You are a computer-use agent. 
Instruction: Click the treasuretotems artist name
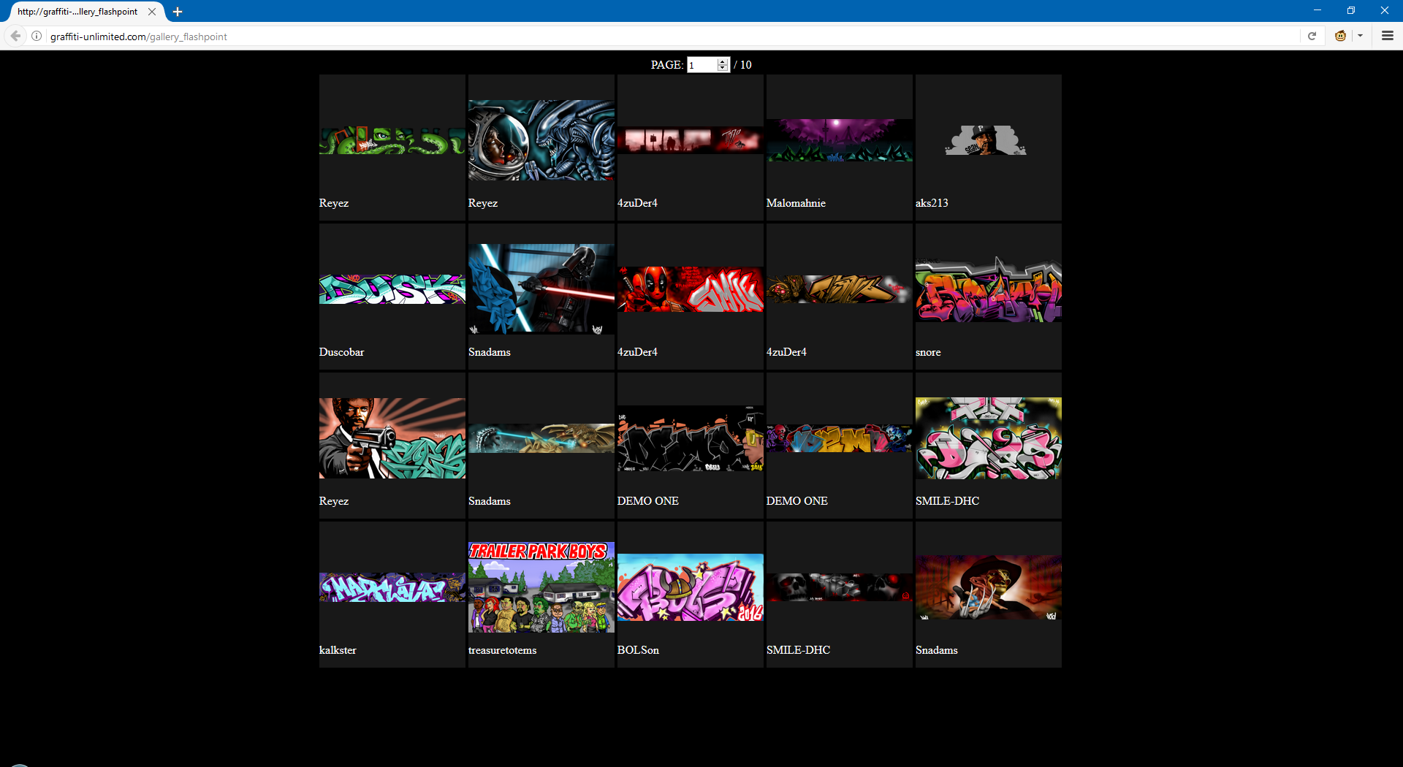coord(502,650)
